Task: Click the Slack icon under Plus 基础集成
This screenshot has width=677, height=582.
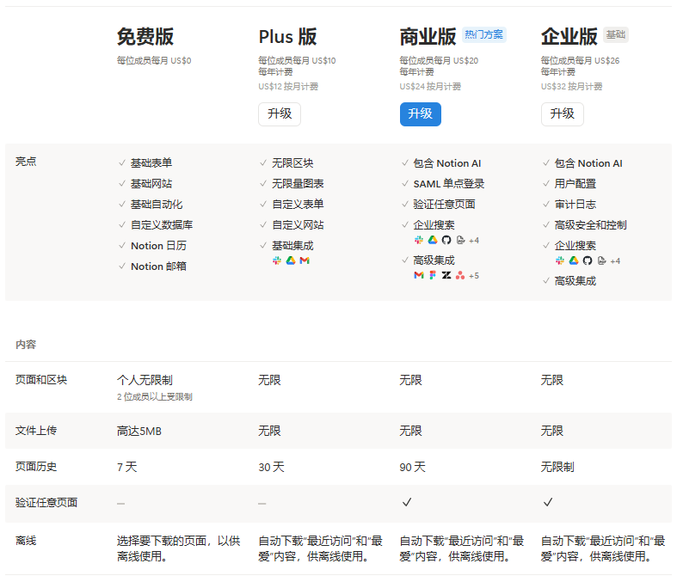Action: point(277,260)
